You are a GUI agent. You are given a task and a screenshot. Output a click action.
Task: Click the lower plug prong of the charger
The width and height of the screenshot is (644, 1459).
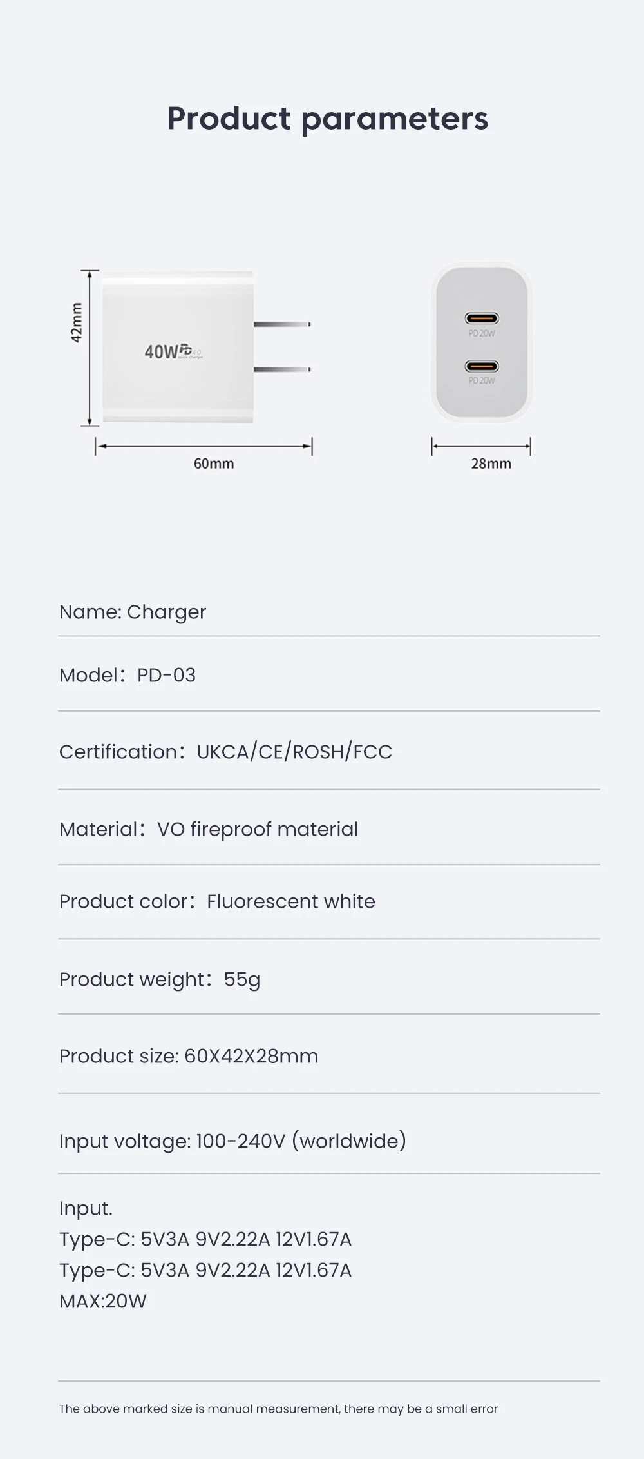(282, 369)
